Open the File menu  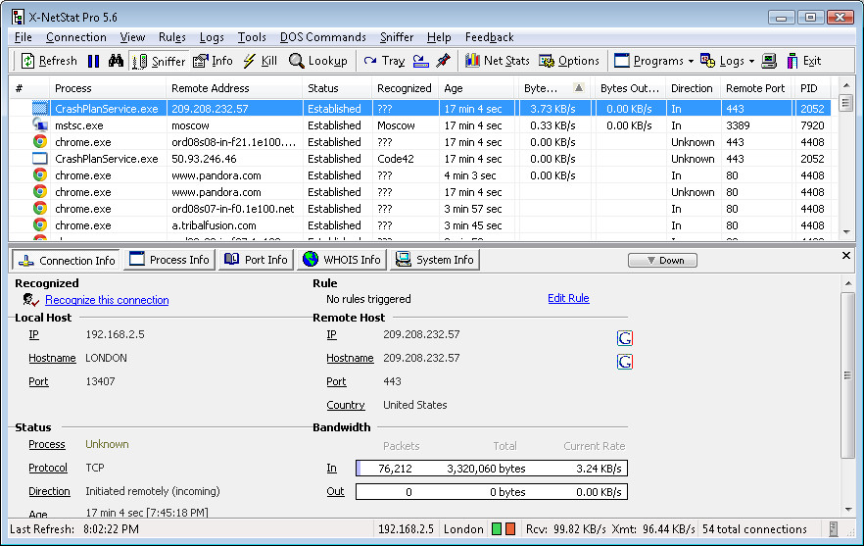coord(24,37)
